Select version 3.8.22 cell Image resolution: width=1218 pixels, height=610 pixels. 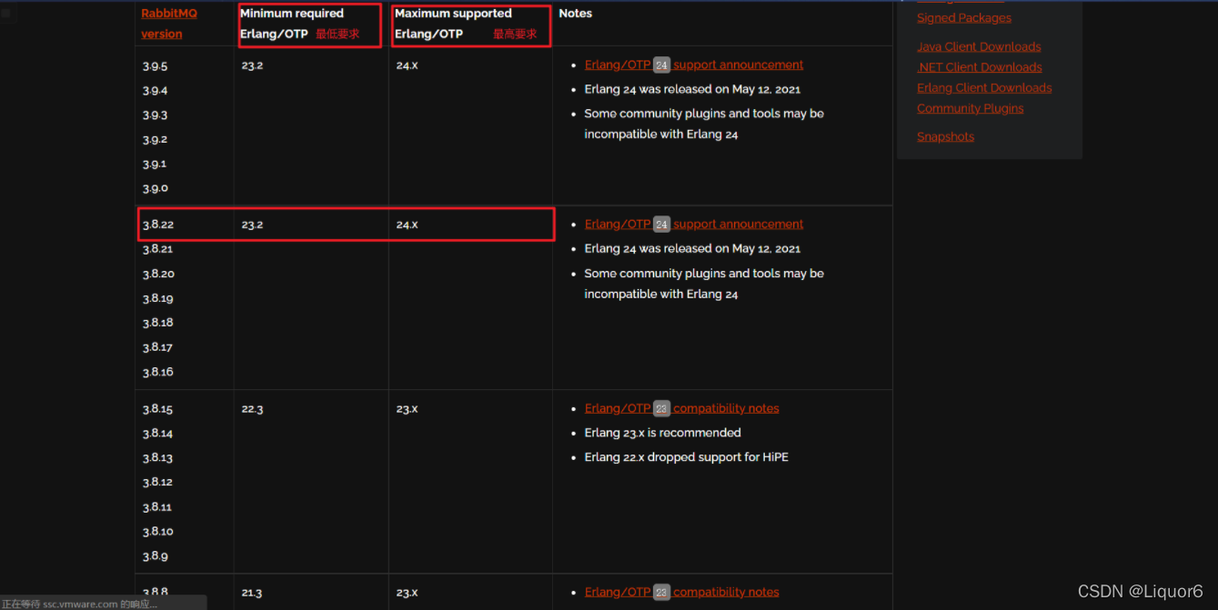click(x=157, y=225)
